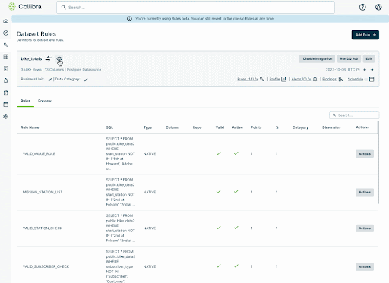
Task: Click the Active column header
Action: pos(237,127)
